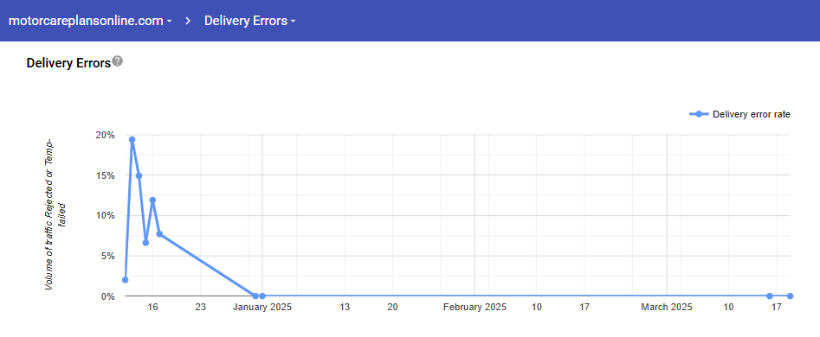Click the March 2025 axis label

coord(667,308)
